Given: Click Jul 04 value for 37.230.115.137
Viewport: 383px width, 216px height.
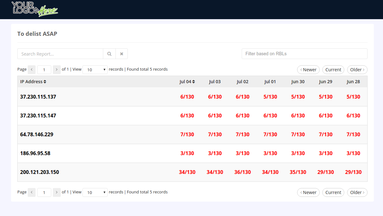Looking at the screenshot, I should [187, 97].
